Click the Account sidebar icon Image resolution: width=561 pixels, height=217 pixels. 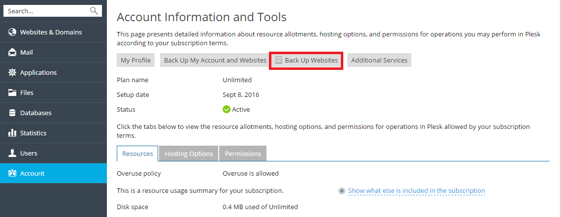tap(12, 173)
